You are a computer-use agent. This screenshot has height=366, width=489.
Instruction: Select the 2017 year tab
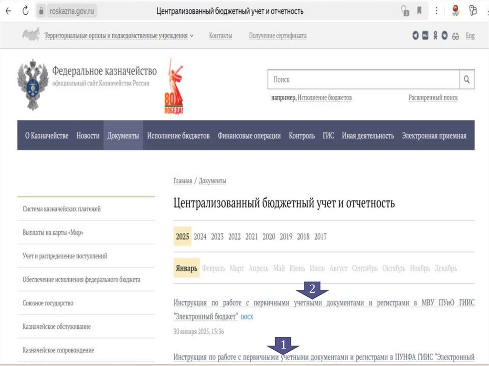click(x=320, y=237)
